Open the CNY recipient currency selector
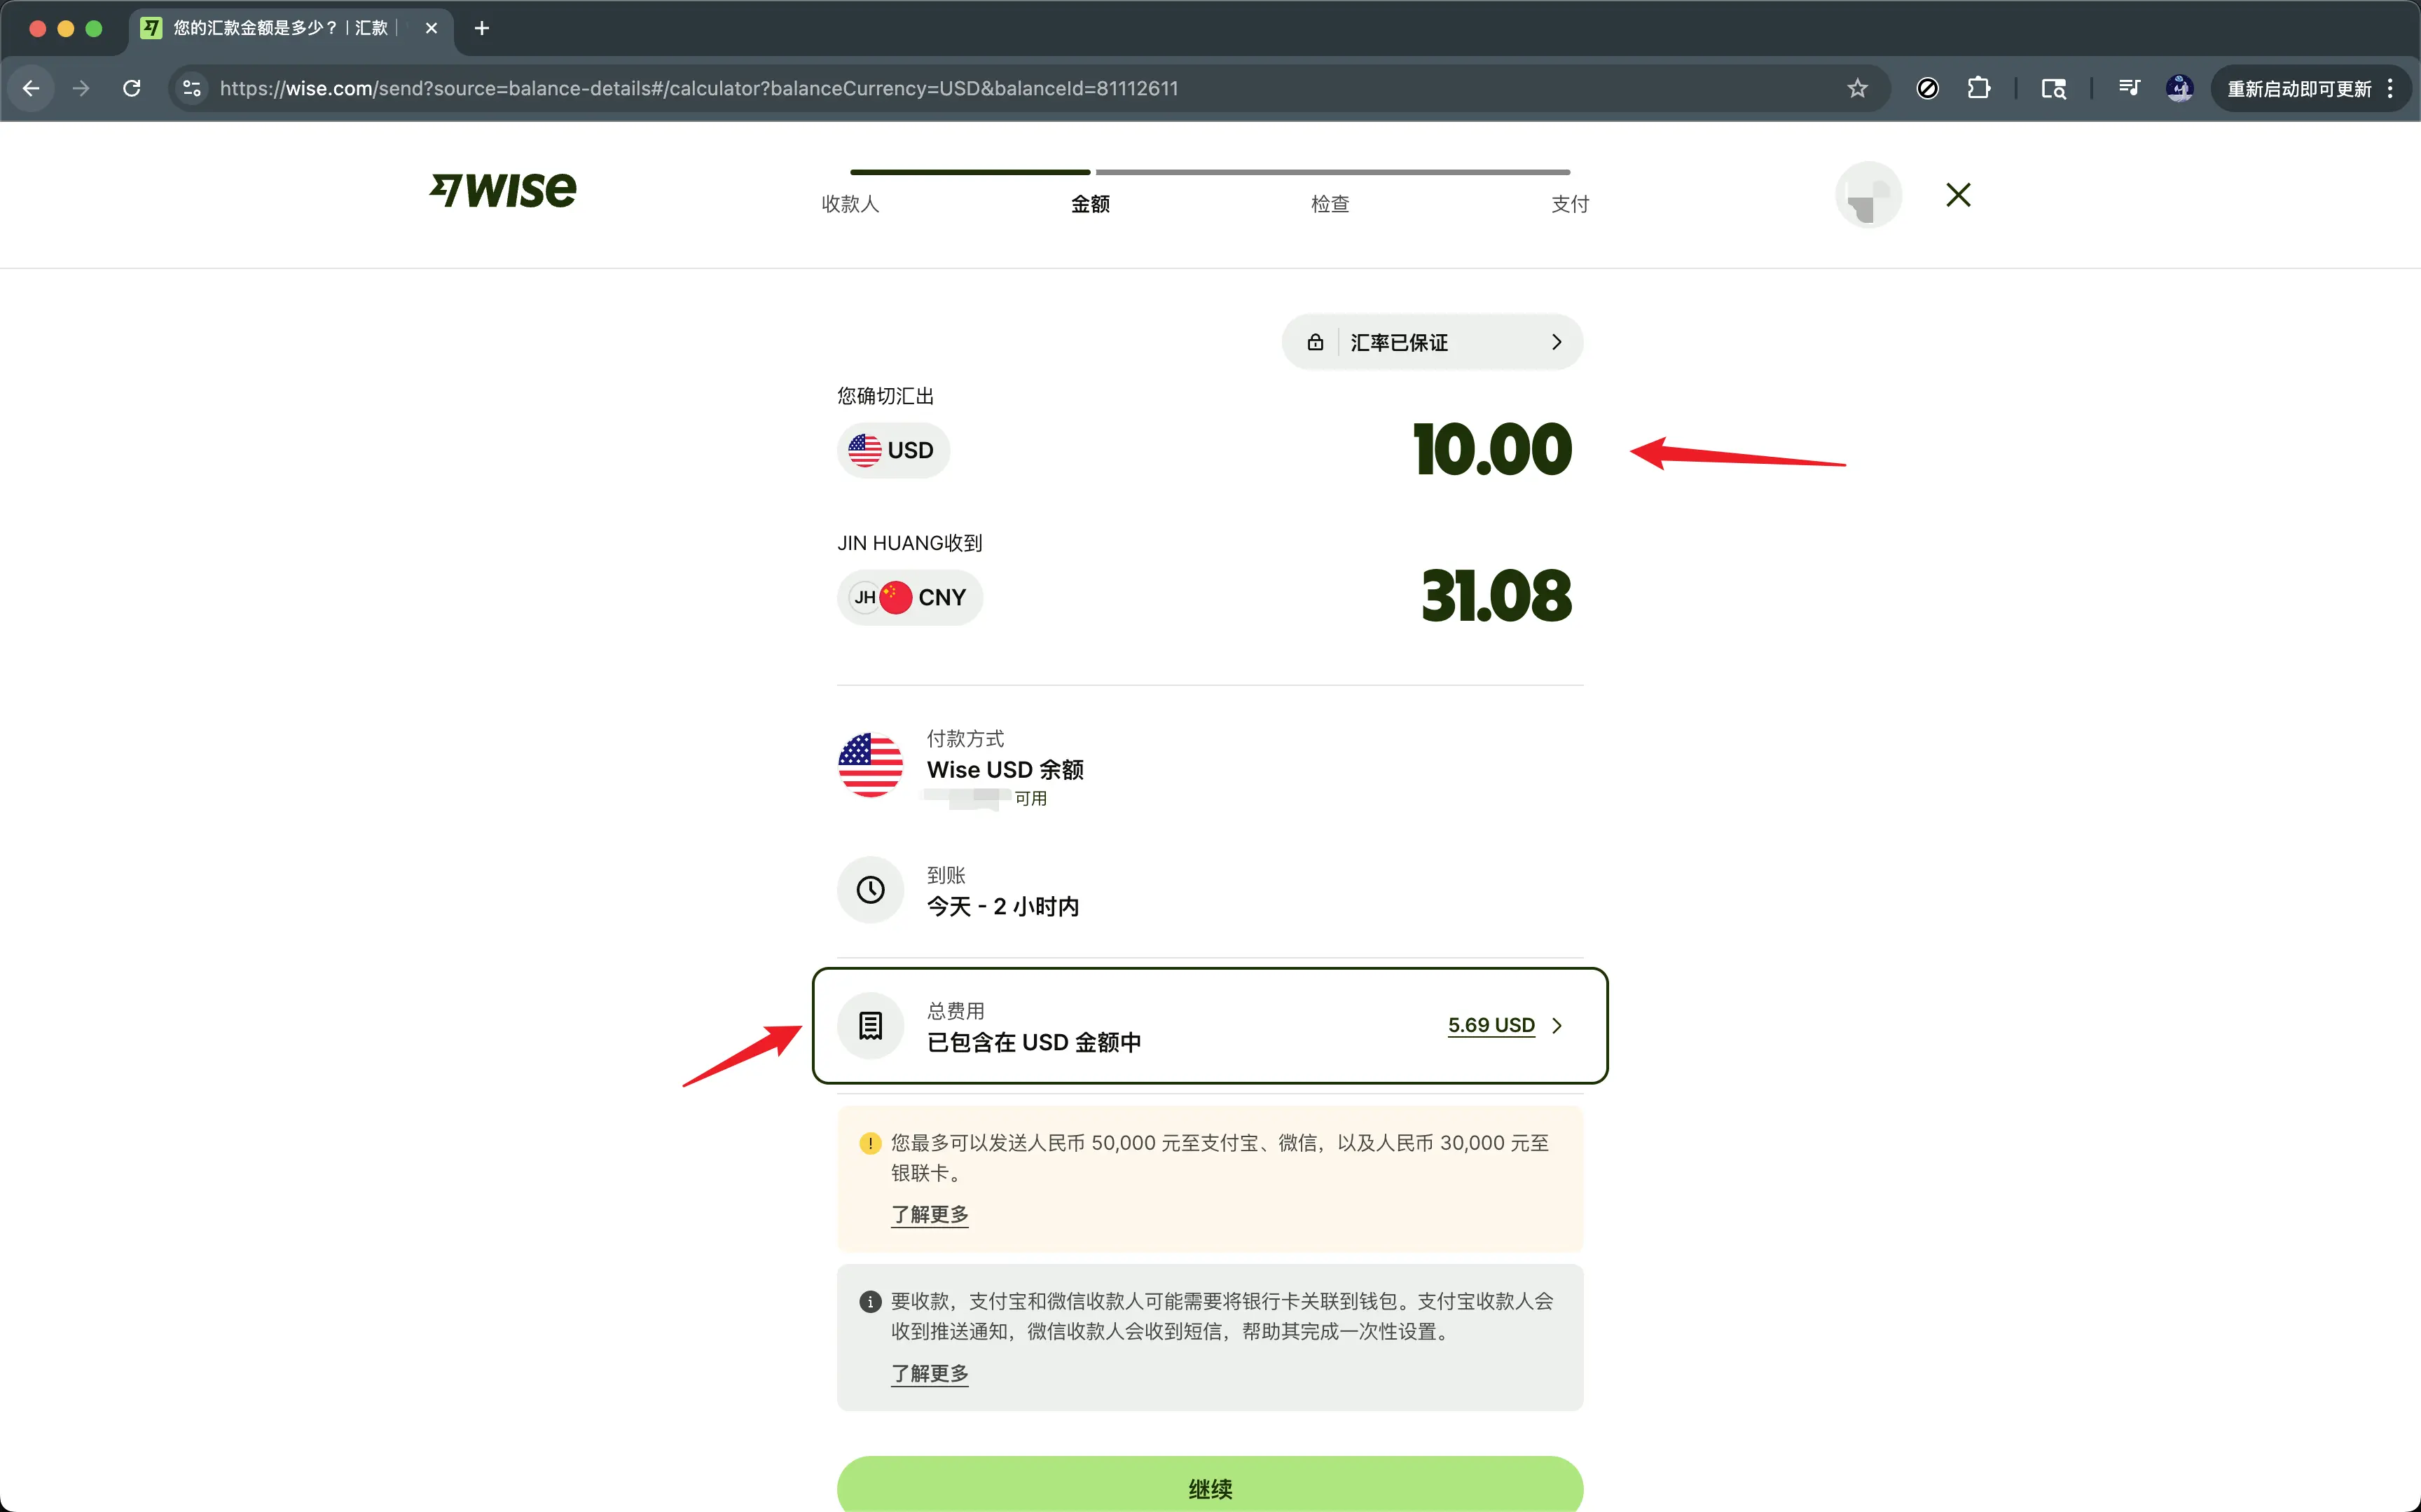Screen dimensions: 2421x1512 pyautogui.click(x=909, y=597)
